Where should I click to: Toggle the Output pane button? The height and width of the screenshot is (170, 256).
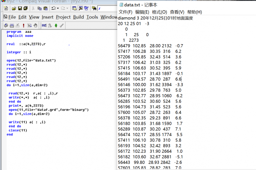[x=80, y=8]
